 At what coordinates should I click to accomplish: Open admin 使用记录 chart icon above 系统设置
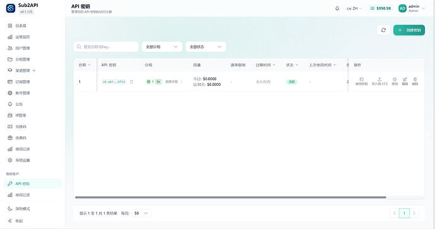click(x=10, y=149)
